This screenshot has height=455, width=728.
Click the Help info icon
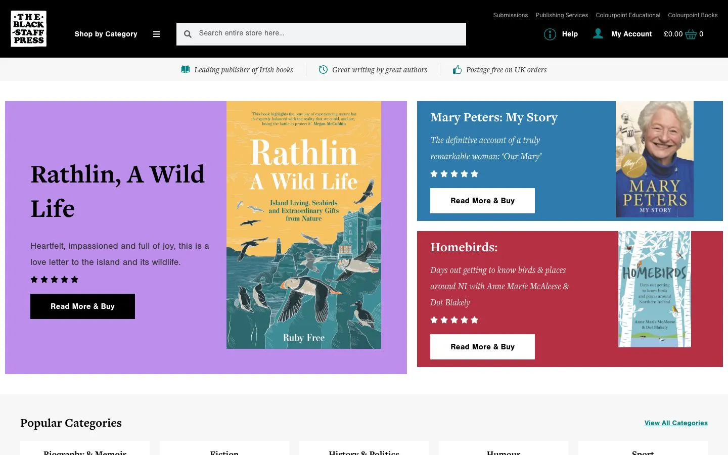click(x=550, y=34)
